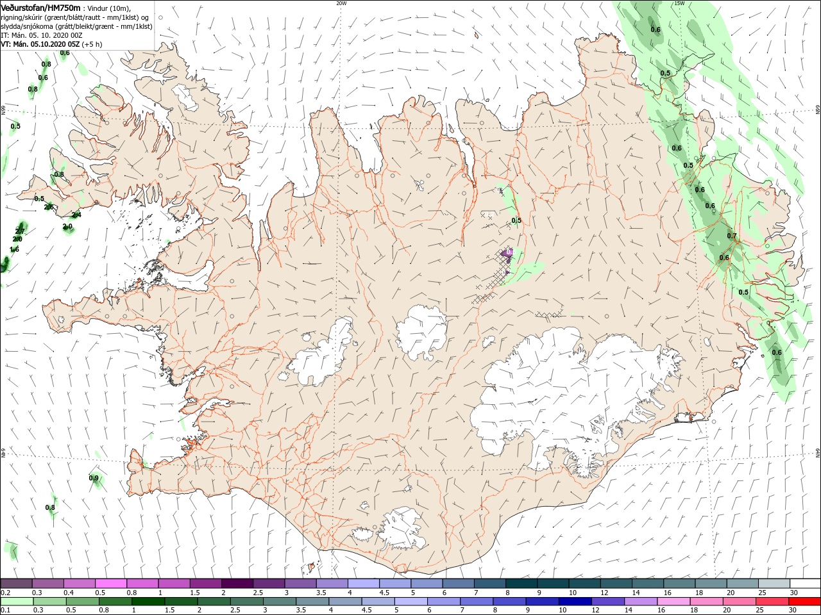Screen dimensions: 821x615
Task: Click the 20W longitude label
Action: pos(341,3)
